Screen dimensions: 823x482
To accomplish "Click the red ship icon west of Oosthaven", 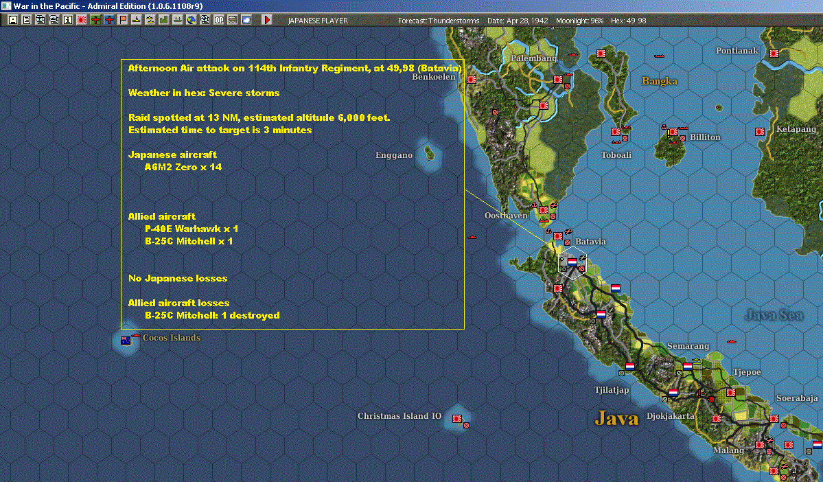I will [472, 238].
